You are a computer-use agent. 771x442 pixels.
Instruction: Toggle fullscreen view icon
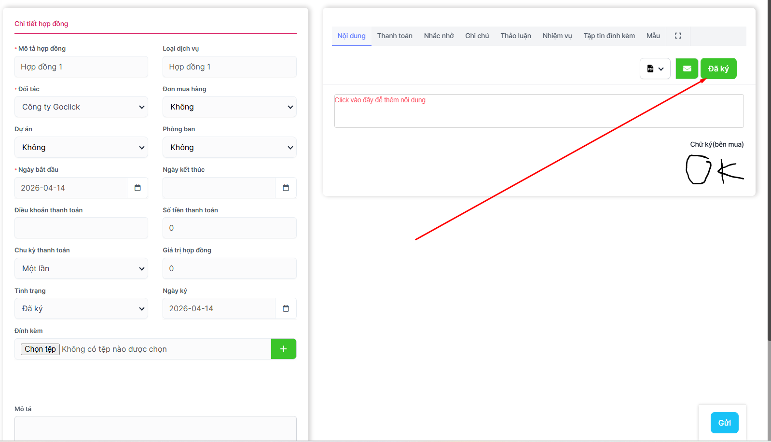pos(678,36)
